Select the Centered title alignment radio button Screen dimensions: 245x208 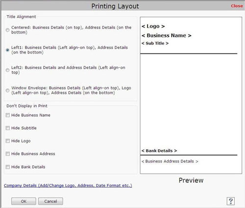click(x=7, y=30)
